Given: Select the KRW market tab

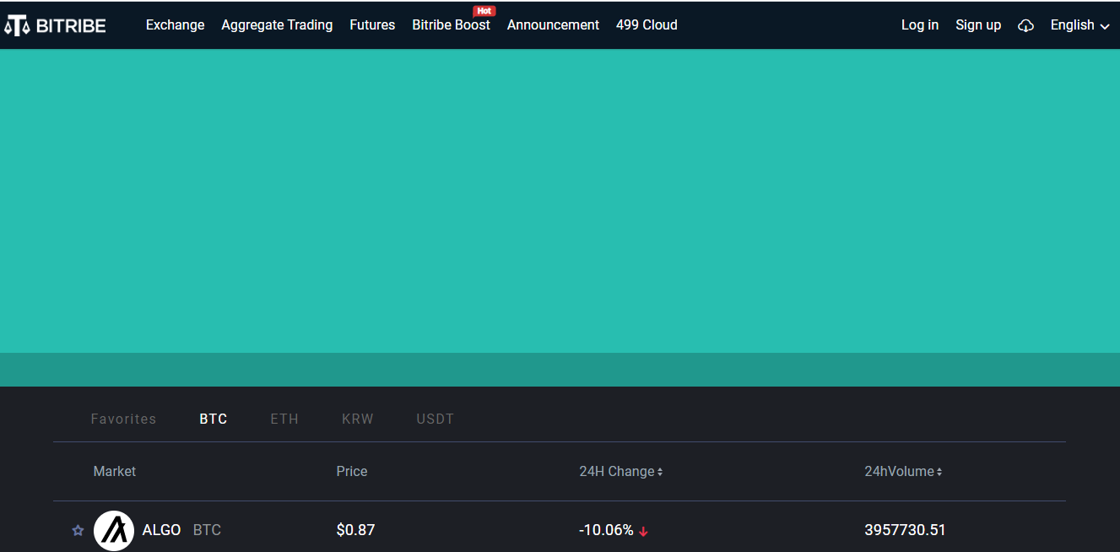Looking at the screenshot, I should coord(358,419).
